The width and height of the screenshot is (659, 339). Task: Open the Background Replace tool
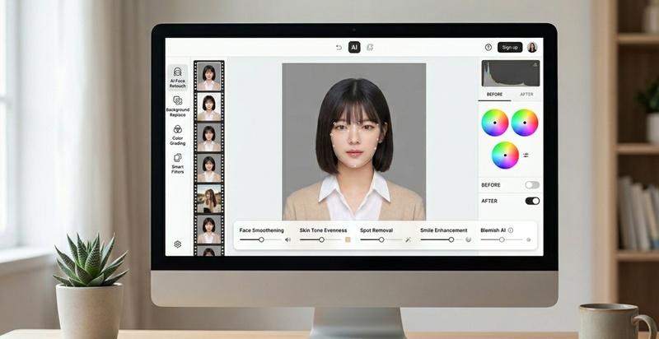coord(177,106)
